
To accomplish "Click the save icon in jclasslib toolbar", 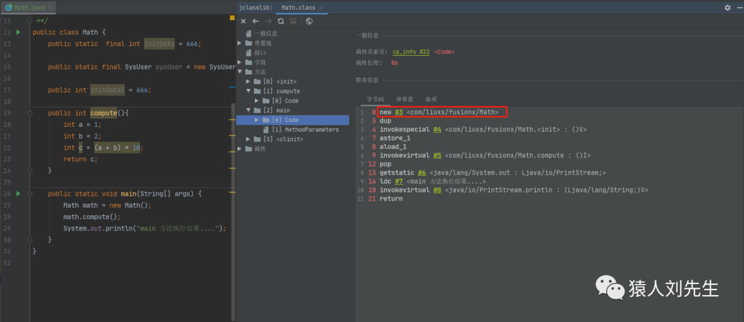I will click(293, 21).
